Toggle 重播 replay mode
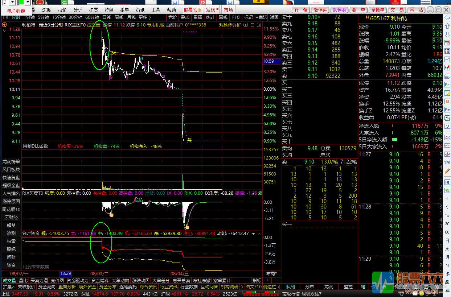Viewport: 451px width, 297px height. (198, 17)
